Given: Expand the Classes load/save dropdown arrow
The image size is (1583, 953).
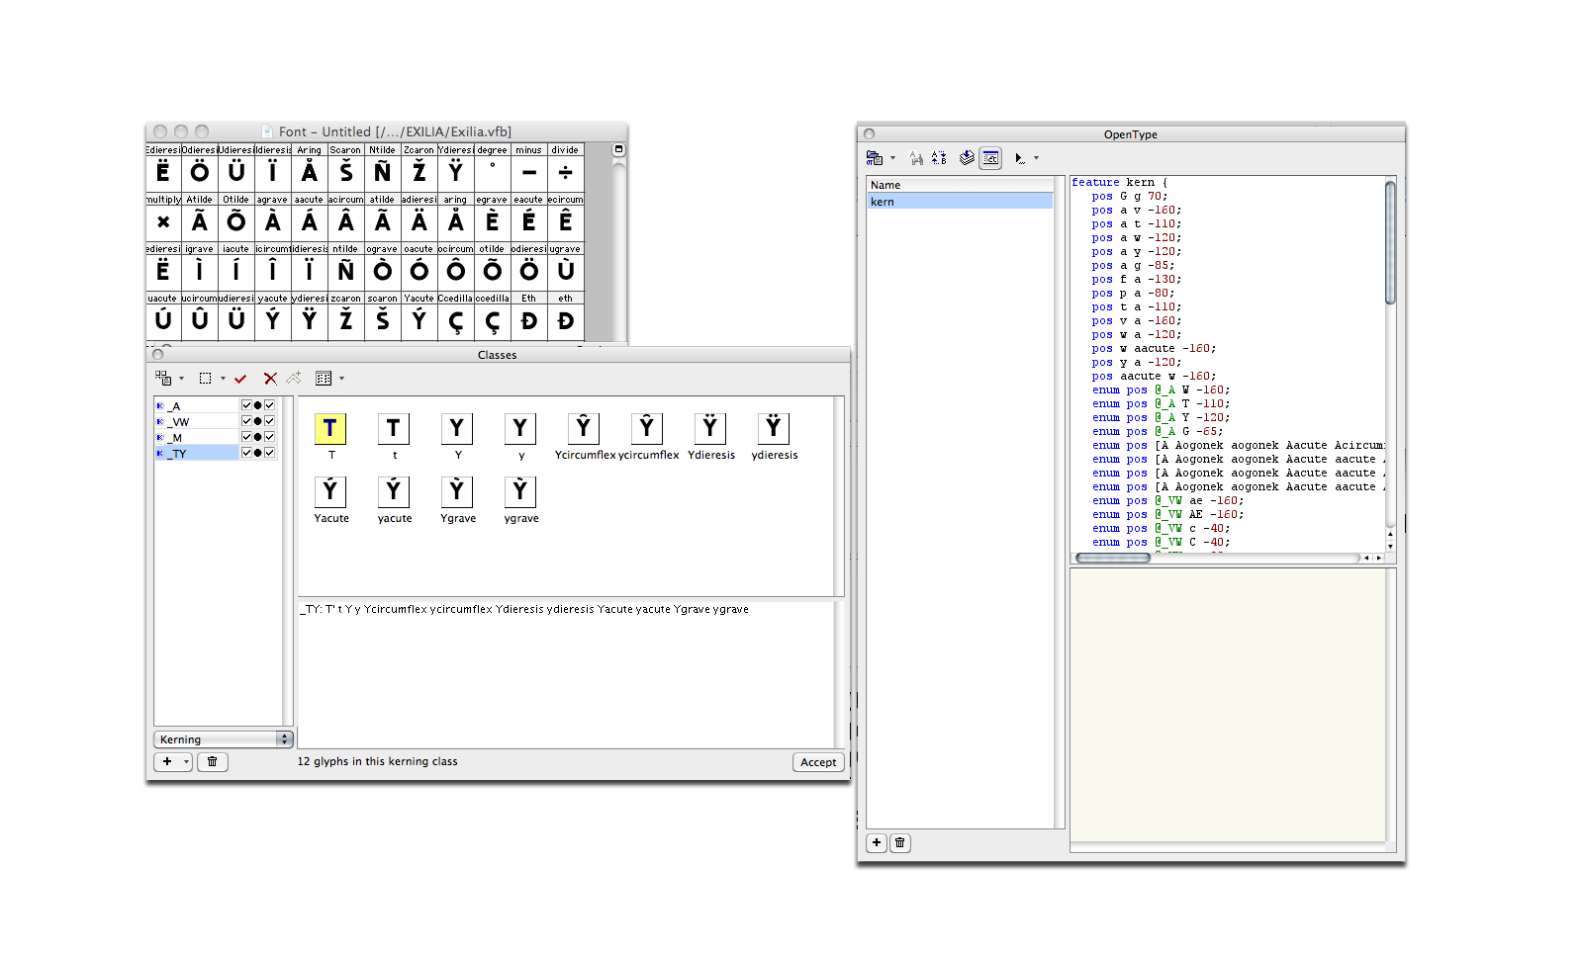Looking at the screenshot, I should click(182, 379).
